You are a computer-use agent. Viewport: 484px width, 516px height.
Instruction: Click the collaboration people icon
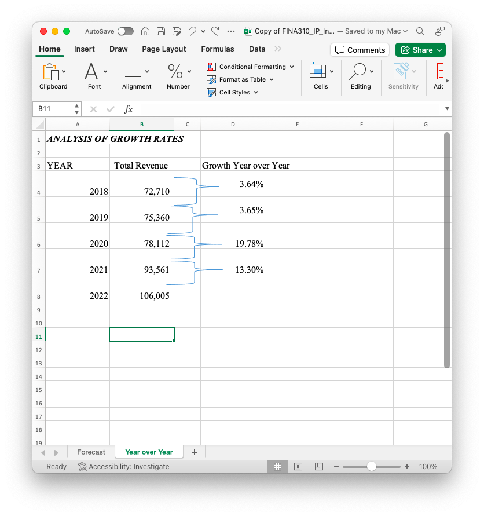point(440,31)
